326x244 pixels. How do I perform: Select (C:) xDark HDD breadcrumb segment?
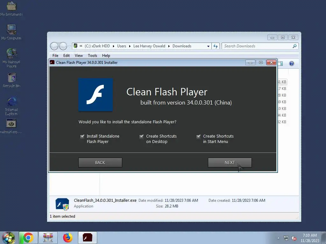[97, 46]
